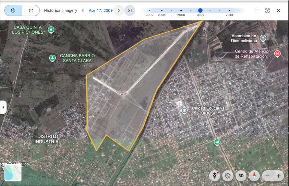289x186 pixels.
Task: Click the fly to my location icon
Action: tap(228, 176)
